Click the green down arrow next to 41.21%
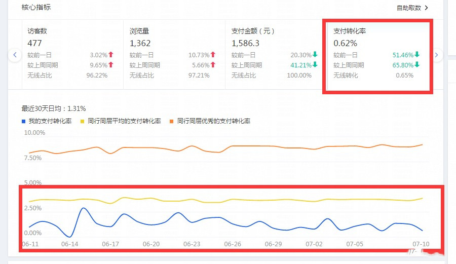This screenshot has width=456, height=264. click(x=315, y=65)
